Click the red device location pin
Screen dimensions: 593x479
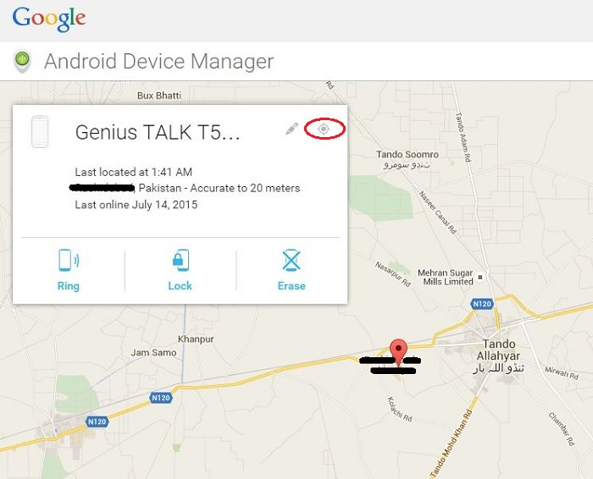pyautogui.click(x=398, y=352)
